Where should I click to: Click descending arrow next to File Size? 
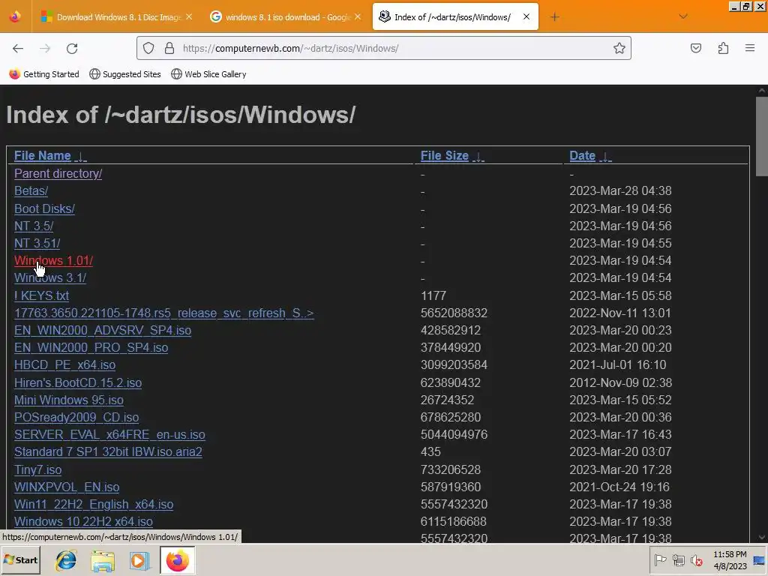478,157
